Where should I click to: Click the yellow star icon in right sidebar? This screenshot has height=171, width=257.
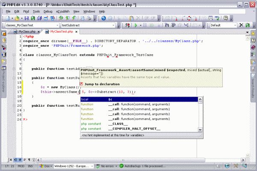pyautogui.click(x=253, y=33)
